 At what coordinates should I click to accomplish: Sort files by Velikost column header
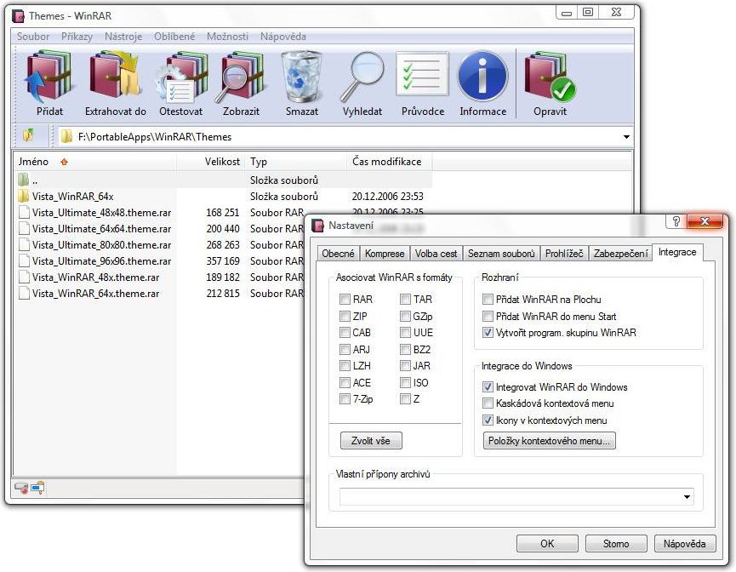click(209, 162)
